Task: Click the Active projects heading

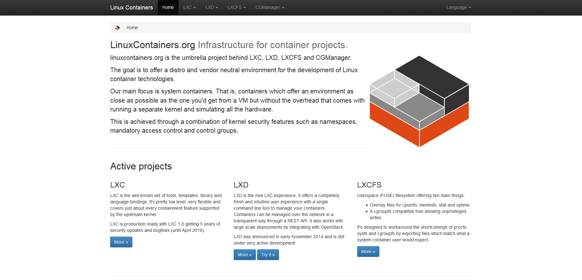Action: pos(141,166)
